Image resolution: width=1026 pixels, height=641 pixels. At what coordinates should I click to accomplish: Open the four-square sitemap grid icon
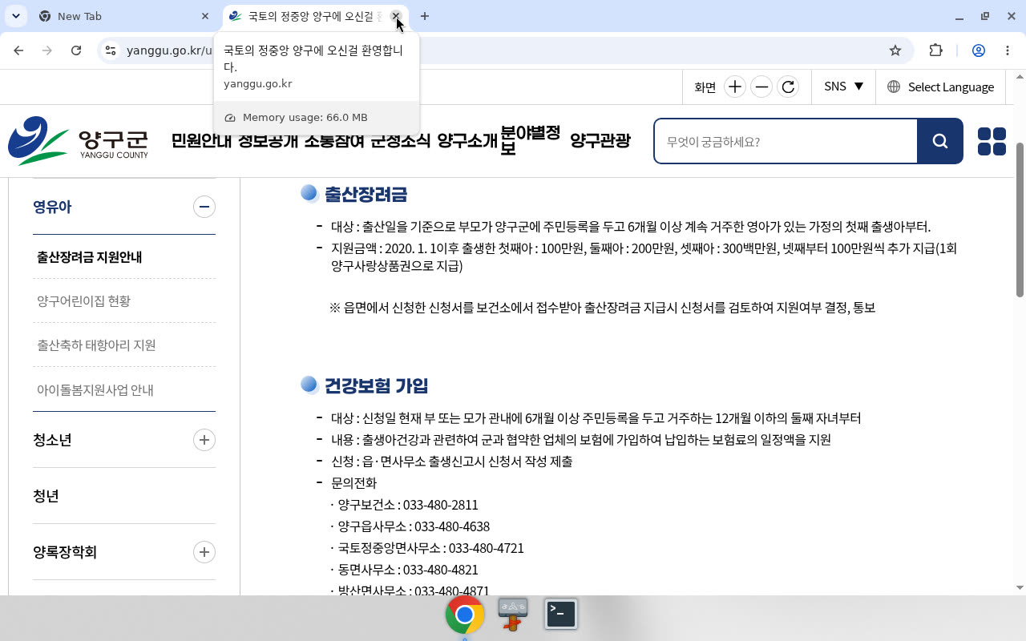pyautogui.click(x=992, y=141)
